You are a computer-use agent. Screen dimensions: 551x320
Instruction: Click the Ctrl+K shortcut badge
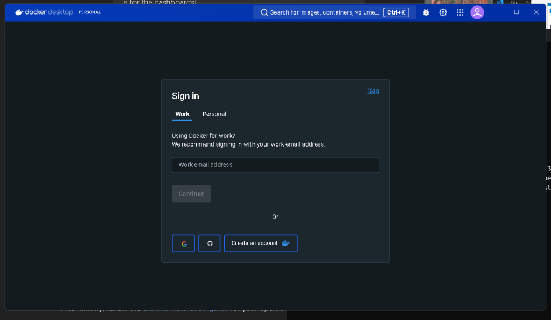tap(396, 12)
